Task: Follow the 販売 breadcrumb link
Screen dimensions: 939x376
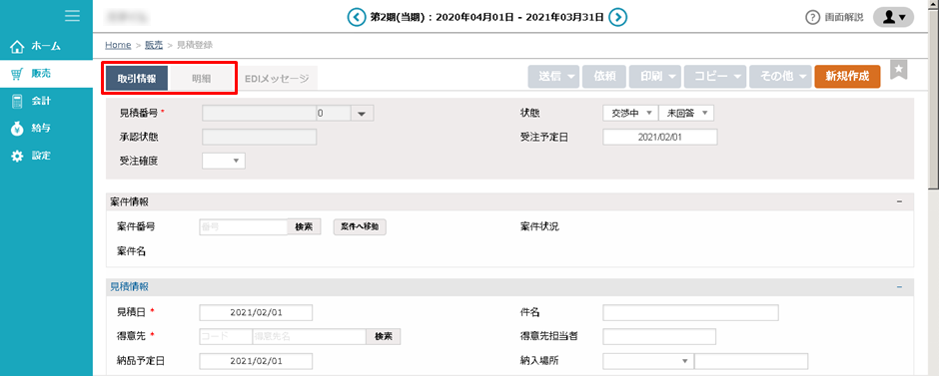Action: click(x=154, y=45)
